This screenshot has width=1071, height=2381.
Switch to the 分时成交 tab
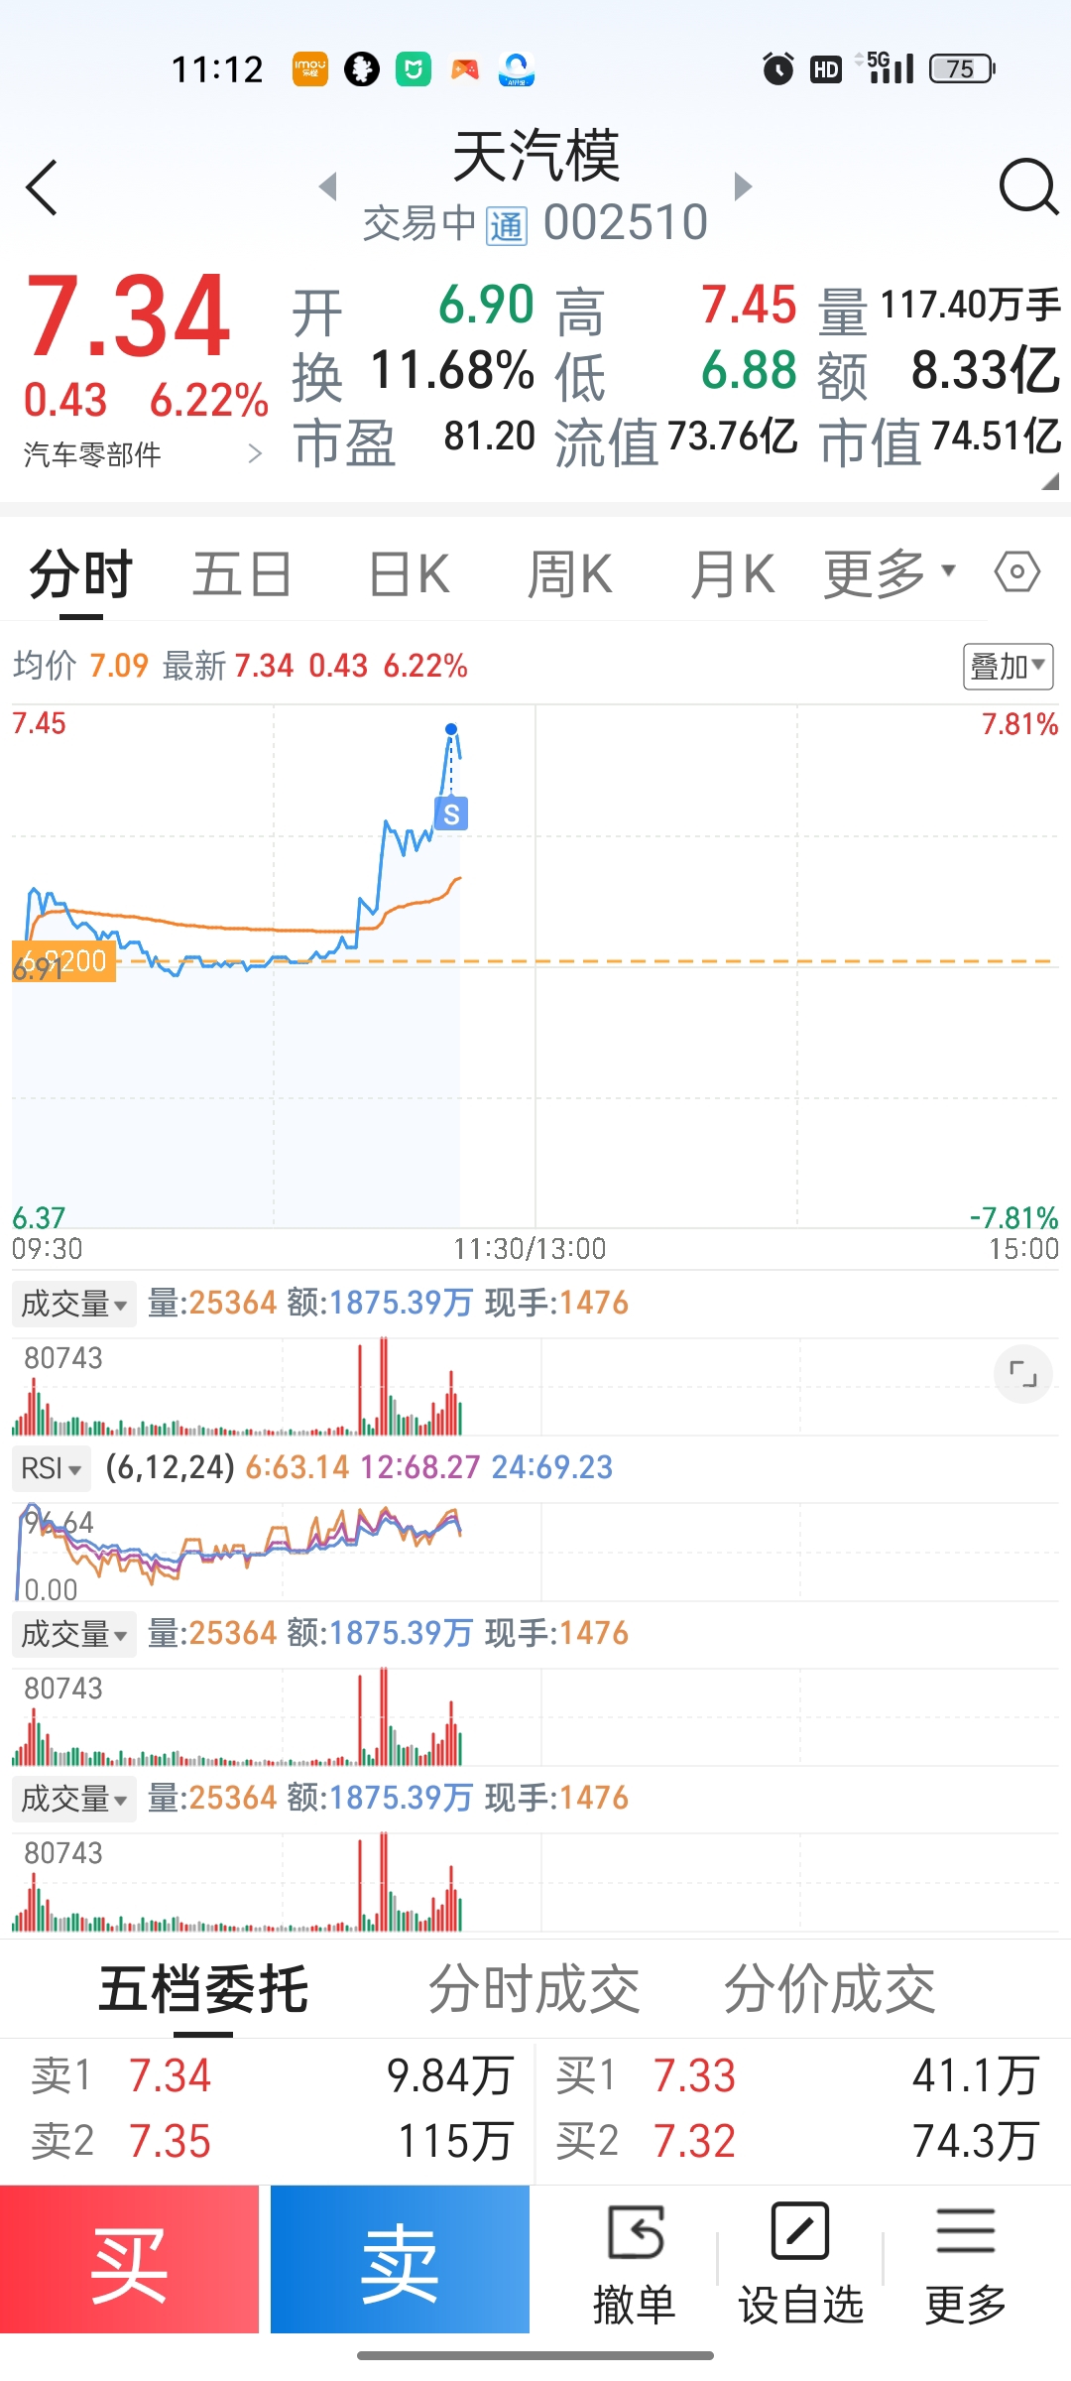coord(534,1990)
